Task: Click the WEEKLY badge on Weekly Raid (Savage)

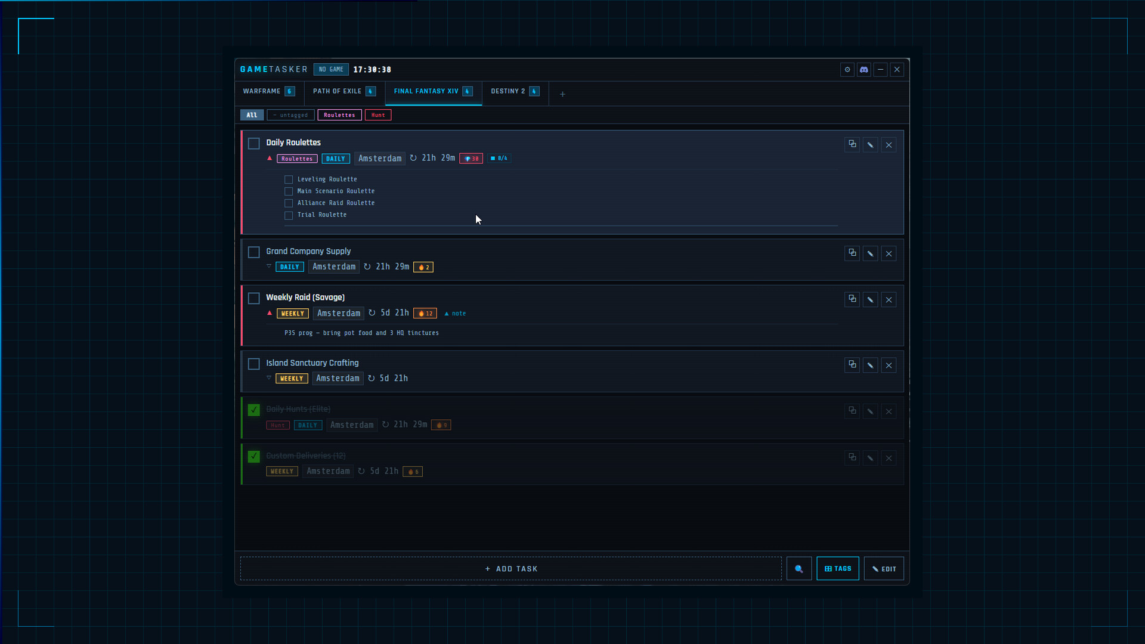Action: 293,314
